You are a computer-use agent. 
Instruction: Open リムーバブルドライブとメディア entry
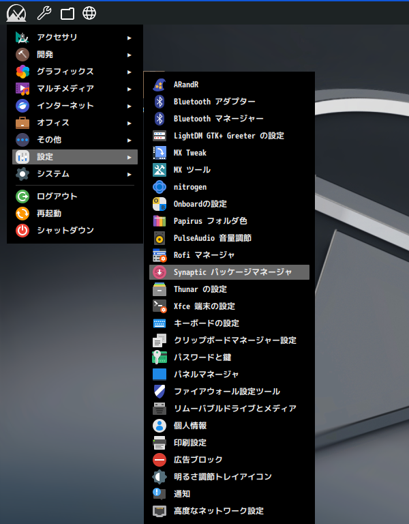(x=229, y=409)
